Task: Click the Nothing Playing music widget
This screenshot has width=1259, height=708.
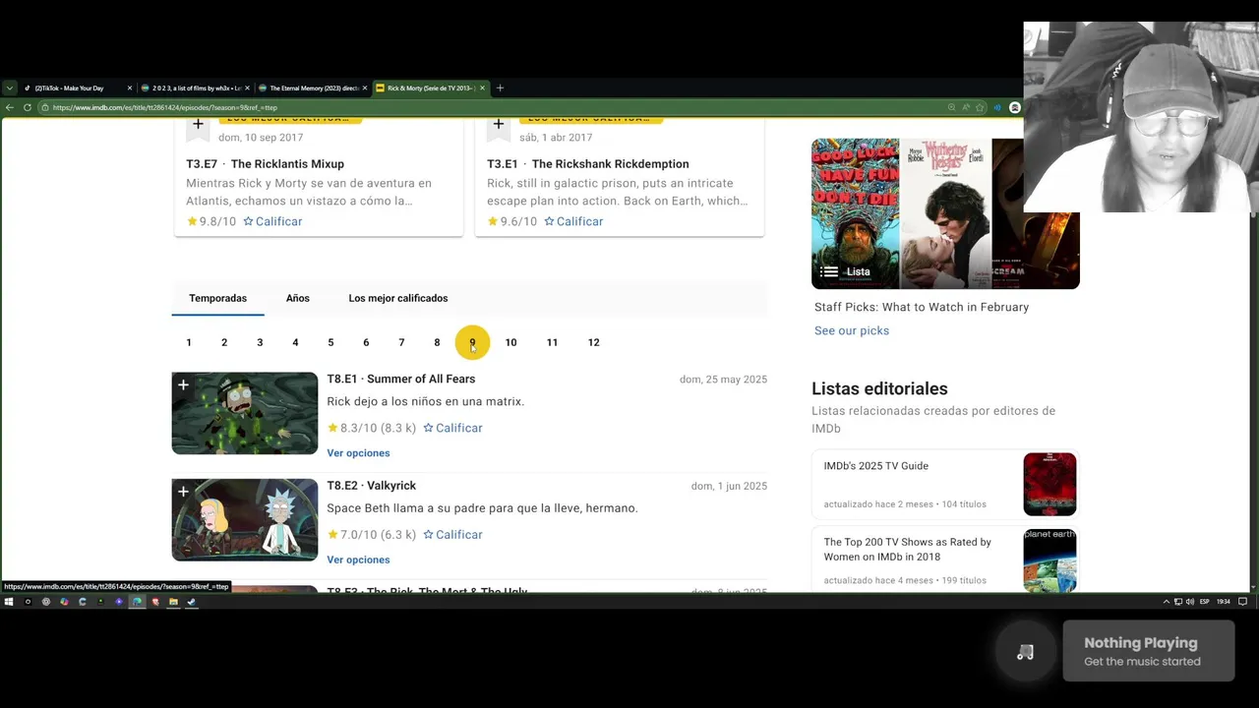Action: [1149, 651]
